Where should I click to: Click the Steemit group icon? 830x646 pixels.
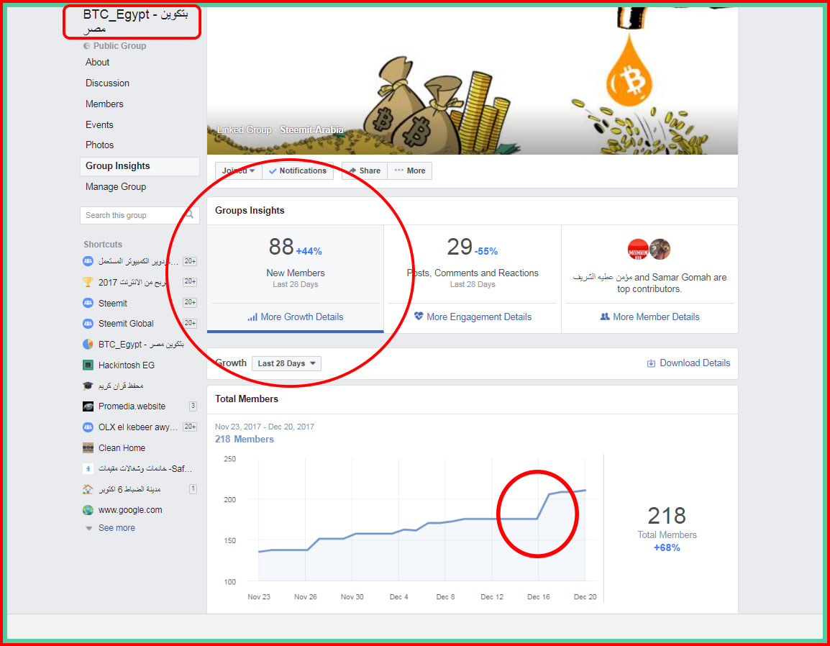88,303
